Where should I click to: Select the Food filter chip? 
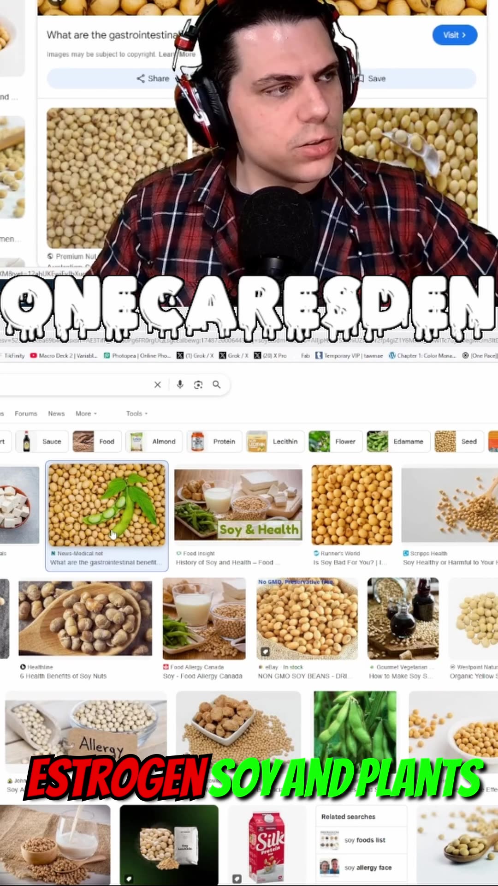[96, 441]
